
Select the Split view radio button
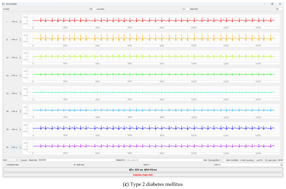(x=75, y=165)
